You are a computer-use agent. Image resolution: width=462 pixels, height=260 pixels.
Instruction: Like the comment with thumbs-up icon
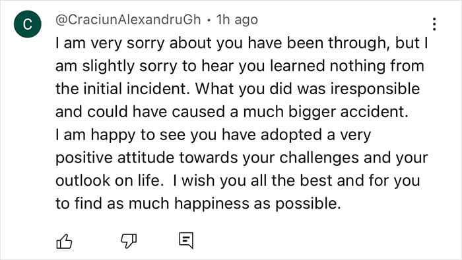point(64,242)
